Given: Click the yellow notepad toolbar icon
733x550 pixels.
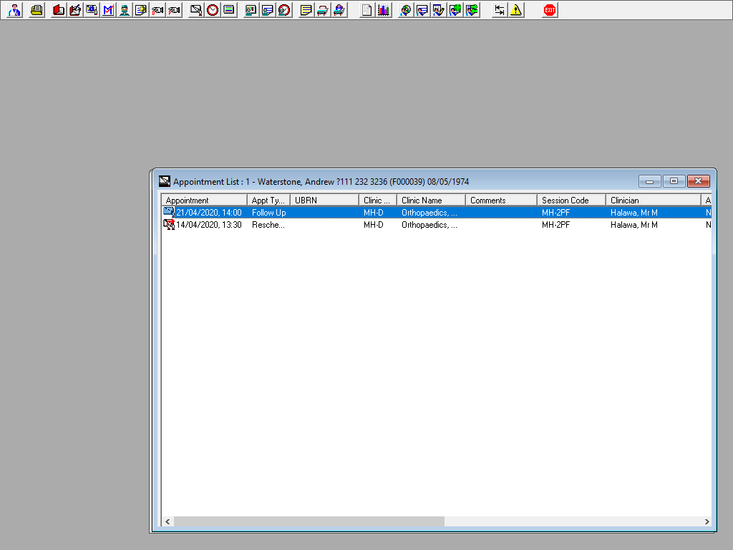Looking at the screenshot, I should (306, 10).
